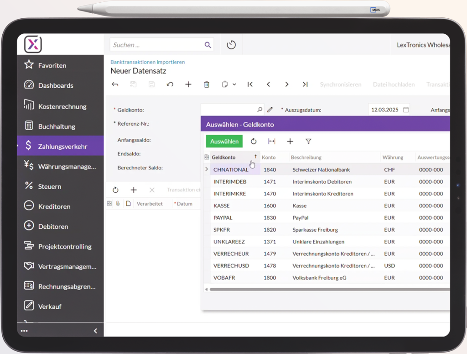The image size is (467, 354).
Task: Open clipboard dropdown arrow in toolbar
Action: click(234, 85)
